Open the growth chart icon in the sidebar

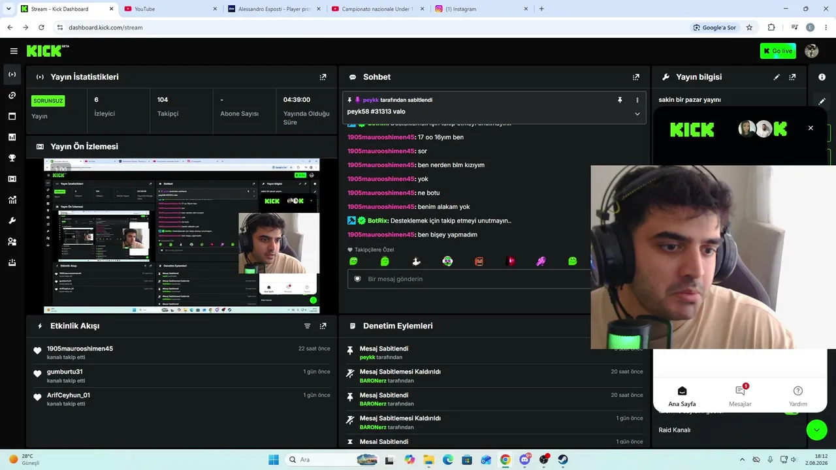click(x=12, y=200)
